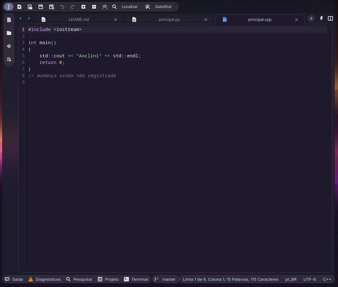Toggle the Projeto panel
This screenshot has width=338, height=287.
click(x=108, y=279)
